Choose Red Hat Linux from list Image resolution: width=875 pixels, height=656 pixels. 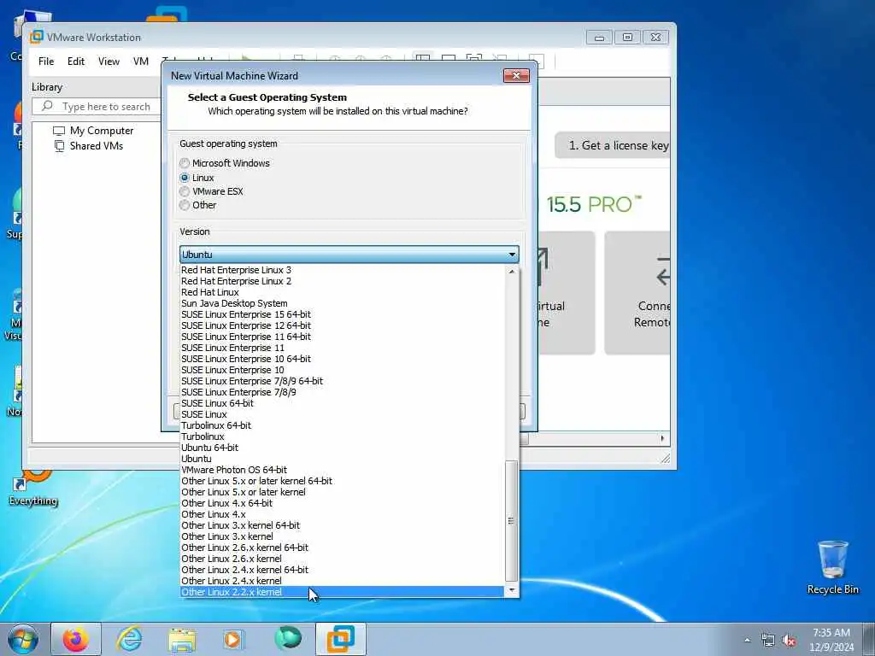342,292
